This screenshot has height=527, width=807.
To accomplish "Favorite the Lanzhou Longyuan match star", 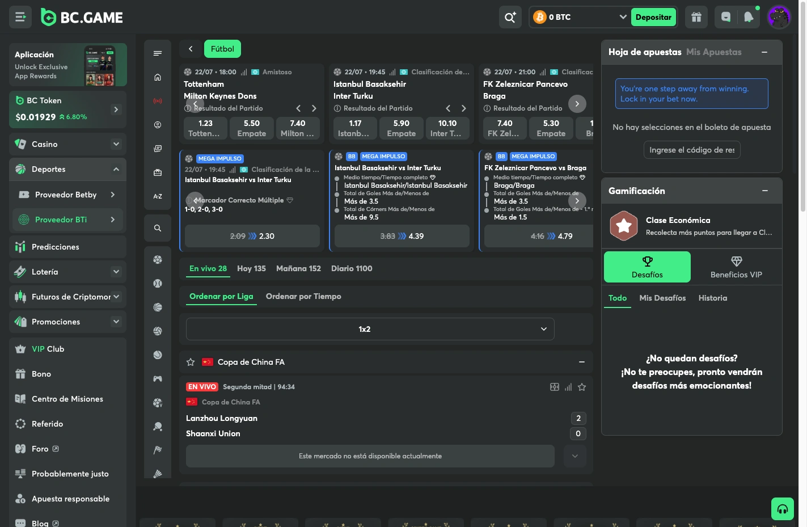I will point(582,387).
